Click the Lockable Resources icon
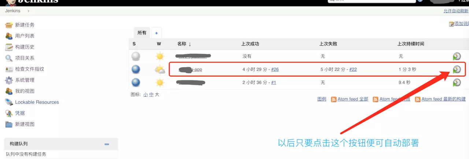Image resolution: width=469 pixels, height=159 pixels. click(9, 102)
